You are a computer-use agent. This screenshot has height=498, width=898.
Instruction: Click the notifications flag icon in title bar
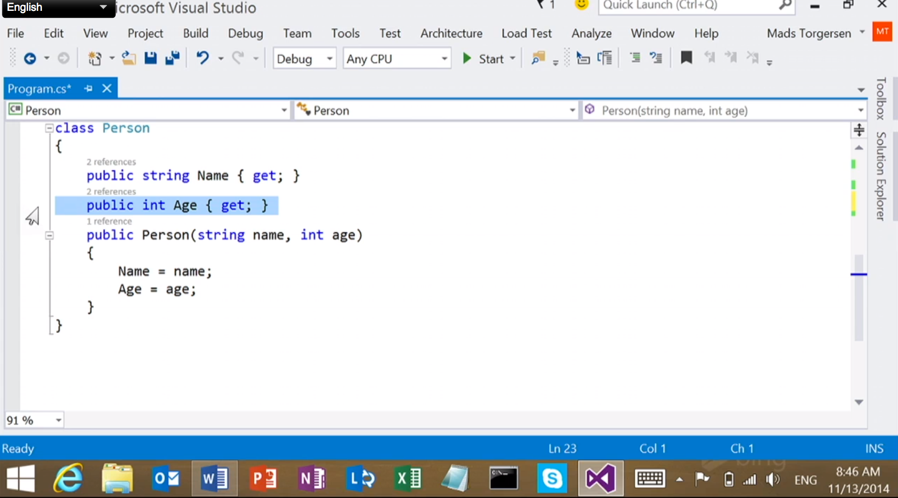[541, 4]
